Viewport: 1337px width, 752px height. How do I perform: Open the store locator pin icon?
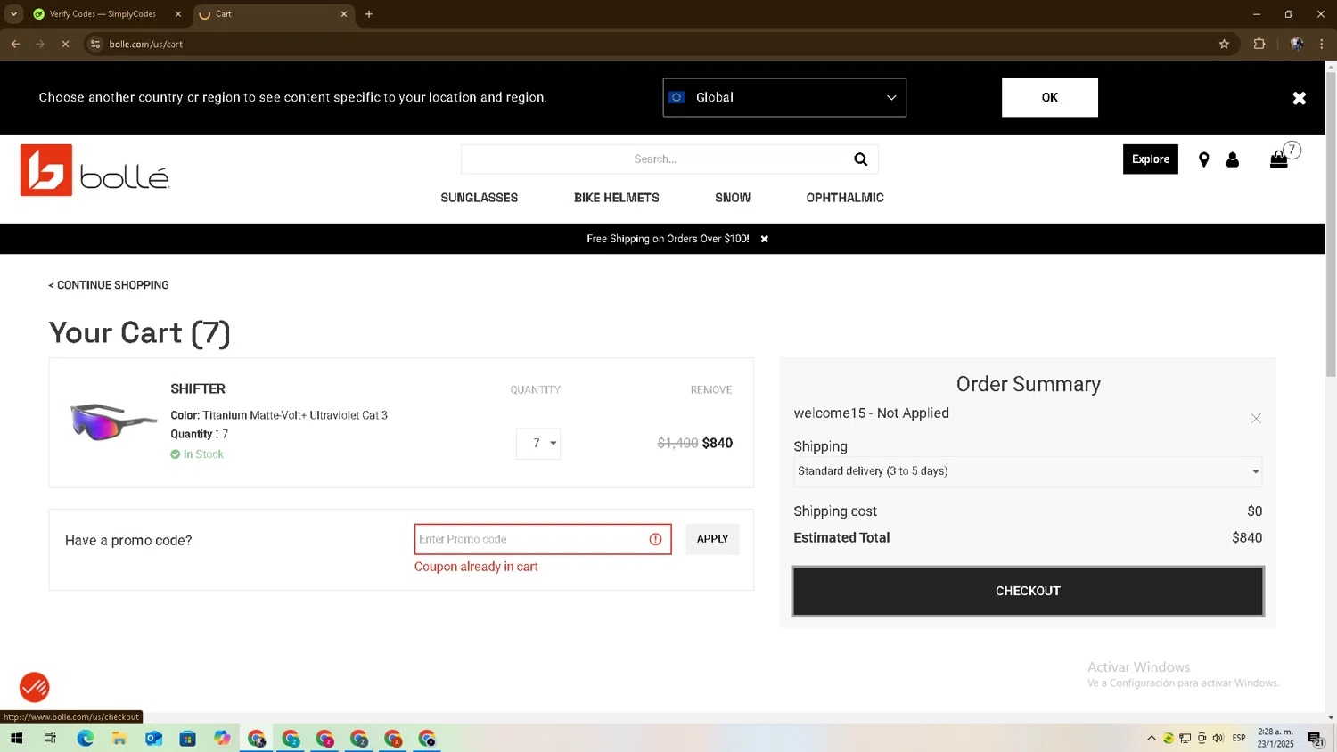1203,159
